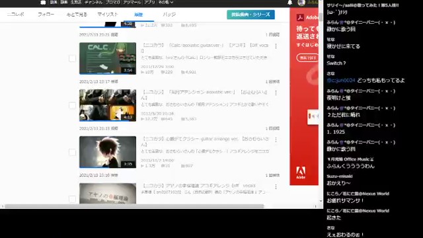Click chat message 1. 1925
Image resolution: width=423 pixels, height=238 pixels.
(336, 132)
